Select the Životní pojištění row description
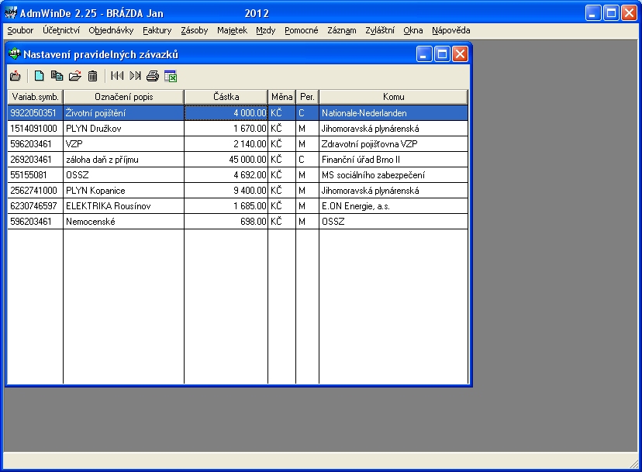 [x=123, y=113]
